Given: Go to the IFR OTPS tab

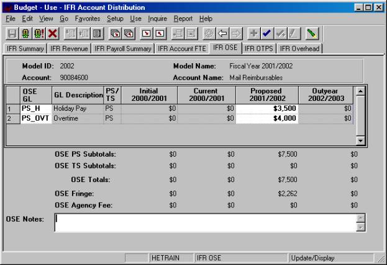Looking at the screenshot, I should pos(259,48).
